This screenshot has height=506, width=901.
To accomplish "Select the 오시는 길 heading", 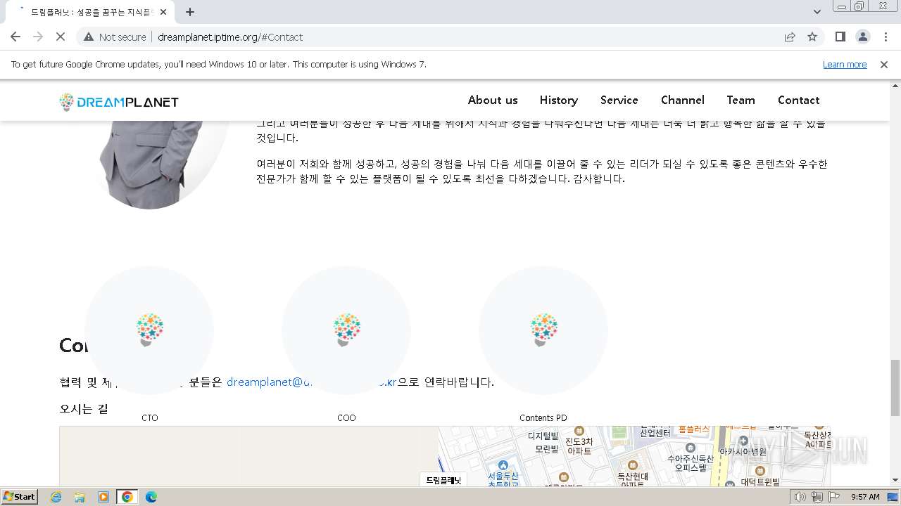I will tap(84, 408).
